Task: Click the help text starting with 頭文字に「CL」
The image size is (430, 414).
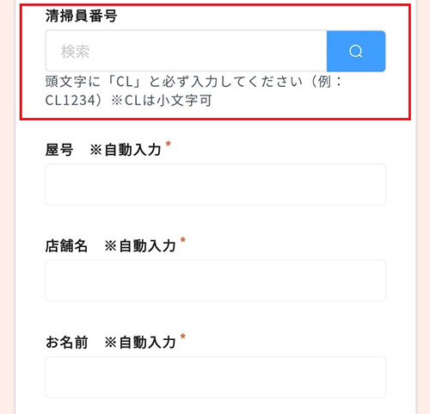Action: [x=193, y=91]
